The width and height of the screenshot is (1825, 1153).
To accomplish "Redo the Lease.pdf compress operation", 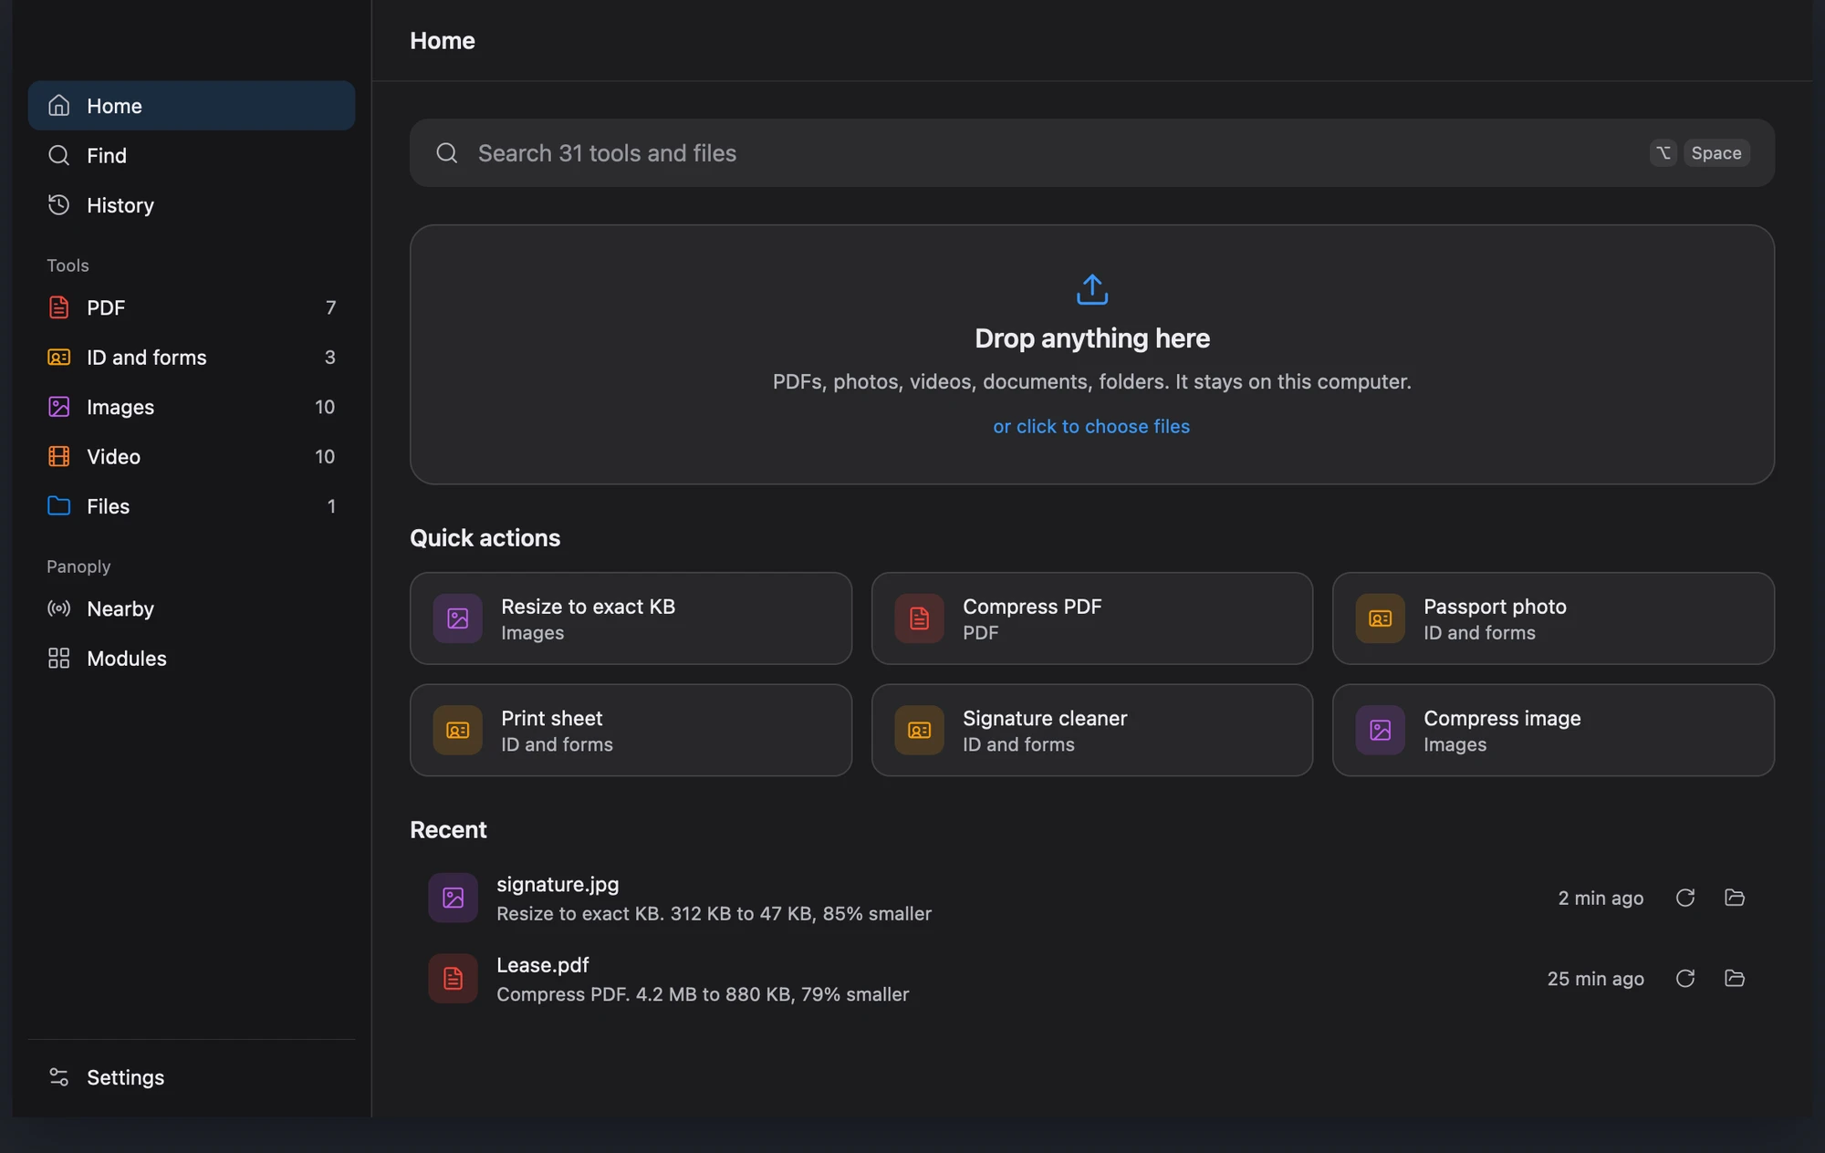I will click(x=1685, y=979).
